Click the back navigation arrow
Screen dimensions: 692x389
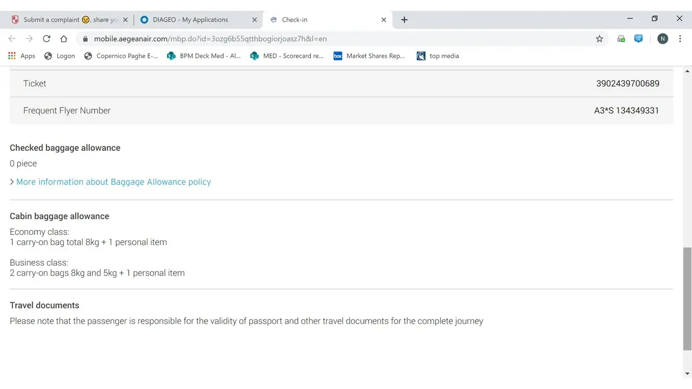(12, 39)
